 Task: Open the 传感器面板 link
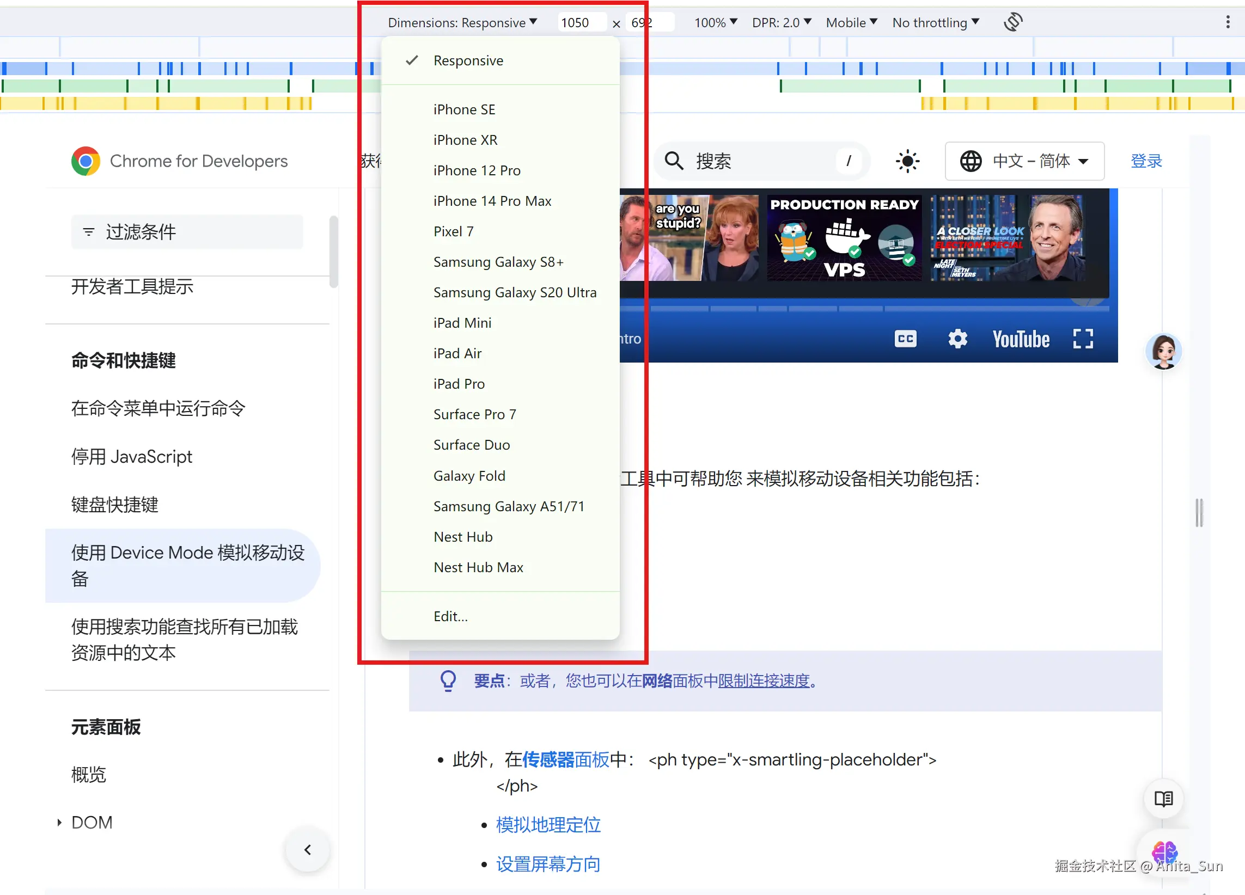click(x=565, y=759)
